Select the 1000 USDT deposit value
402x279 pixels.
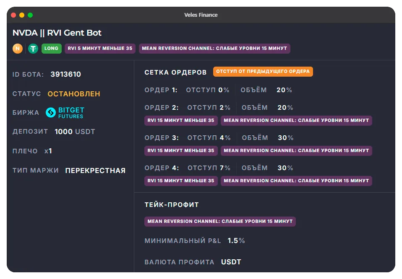(x=75, y=132)
